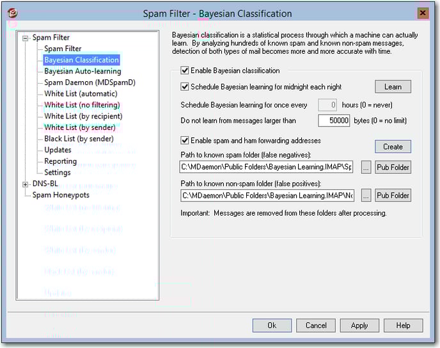The width and height of the screenshot is (440, 348).
Task: Open Bayesian Auto-learning page
Action: pos(82,71)
